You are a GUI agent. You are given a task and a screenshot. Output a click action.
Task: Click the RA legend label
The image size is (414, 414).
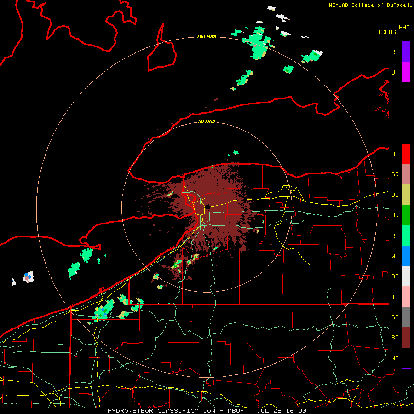pyautogui.click(x=395, y=236)
